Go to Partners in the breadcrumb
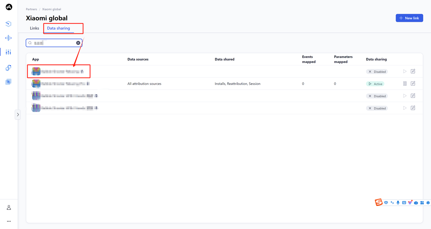Screen dimensions: 431x229 coord(31,9)
